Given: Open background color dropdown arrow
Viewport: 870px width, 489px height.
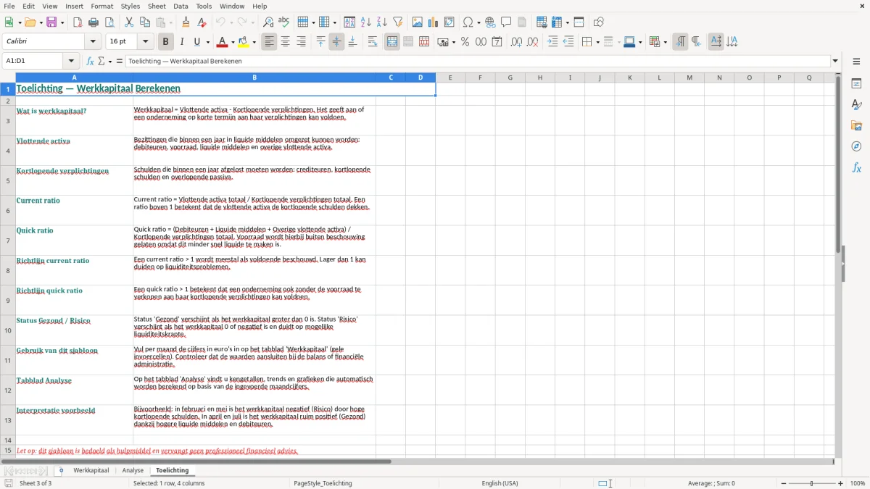Looking at the screenshot, I should tap(254, 42).
